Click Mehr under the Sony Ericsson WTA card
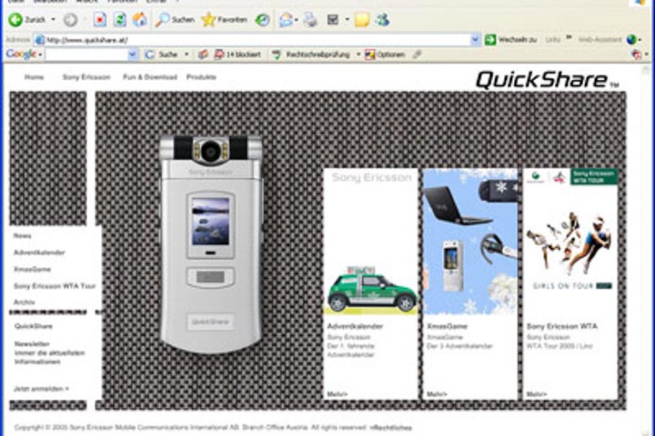655x436 pixels. pos(537,394)
